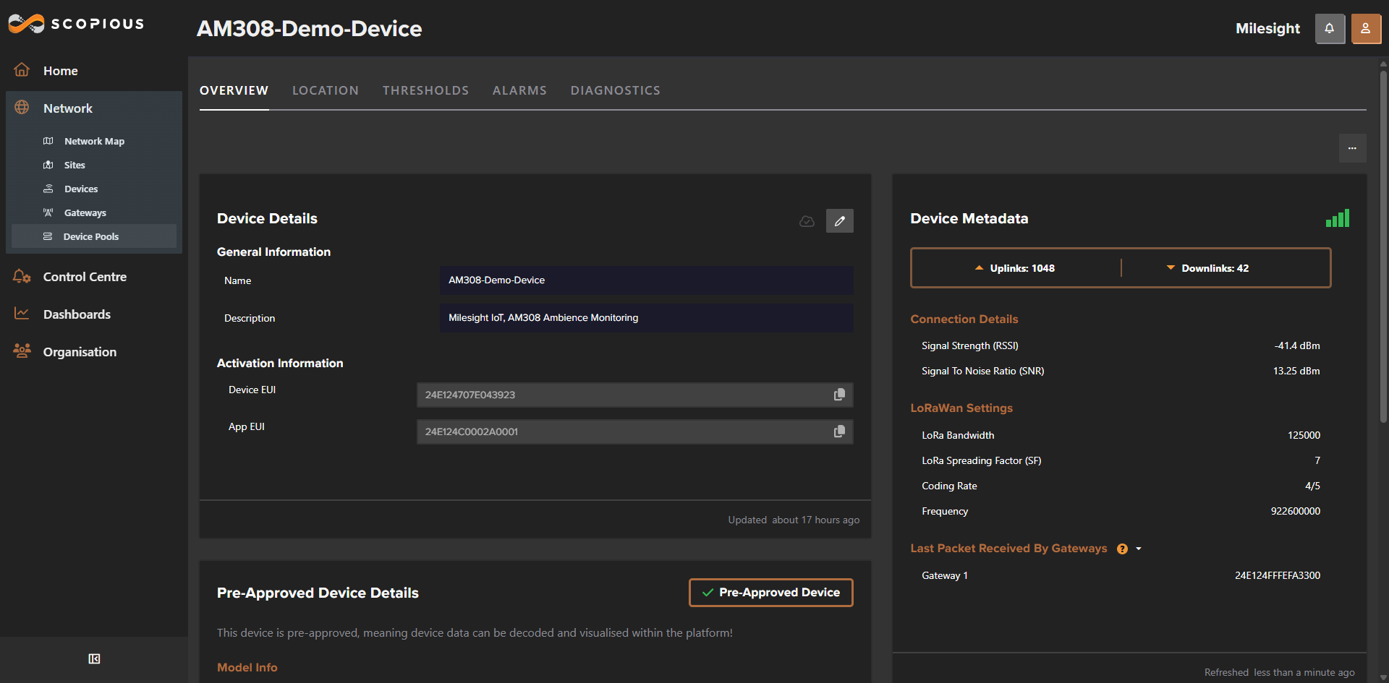Switch to the Location tab

pyautogui.click(x=326, y=90)
